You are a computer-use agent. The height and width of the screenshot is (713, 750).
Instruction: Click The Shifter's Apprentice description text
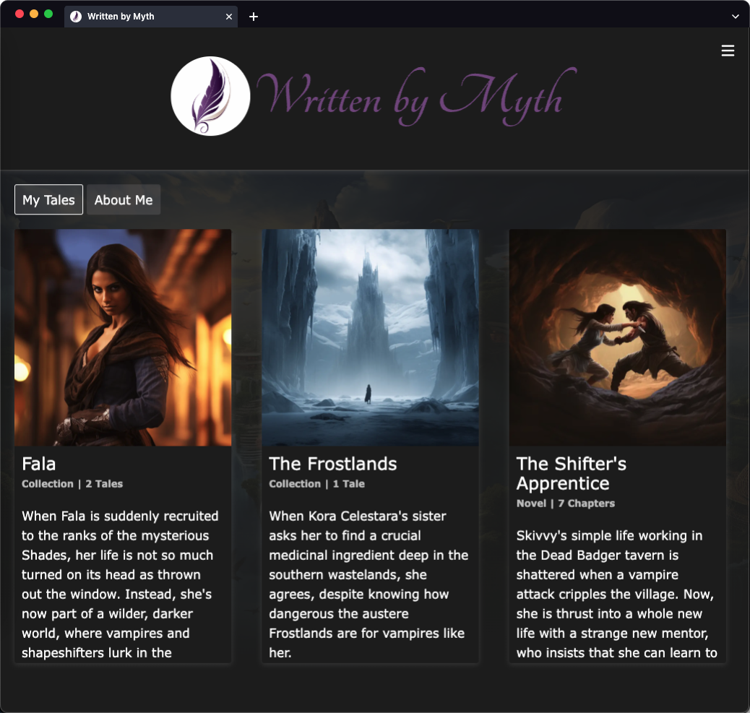616,594
